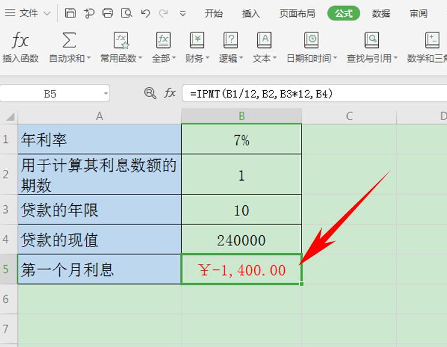Select row 6 header
The image size is (447, 347).
point(8,299)
